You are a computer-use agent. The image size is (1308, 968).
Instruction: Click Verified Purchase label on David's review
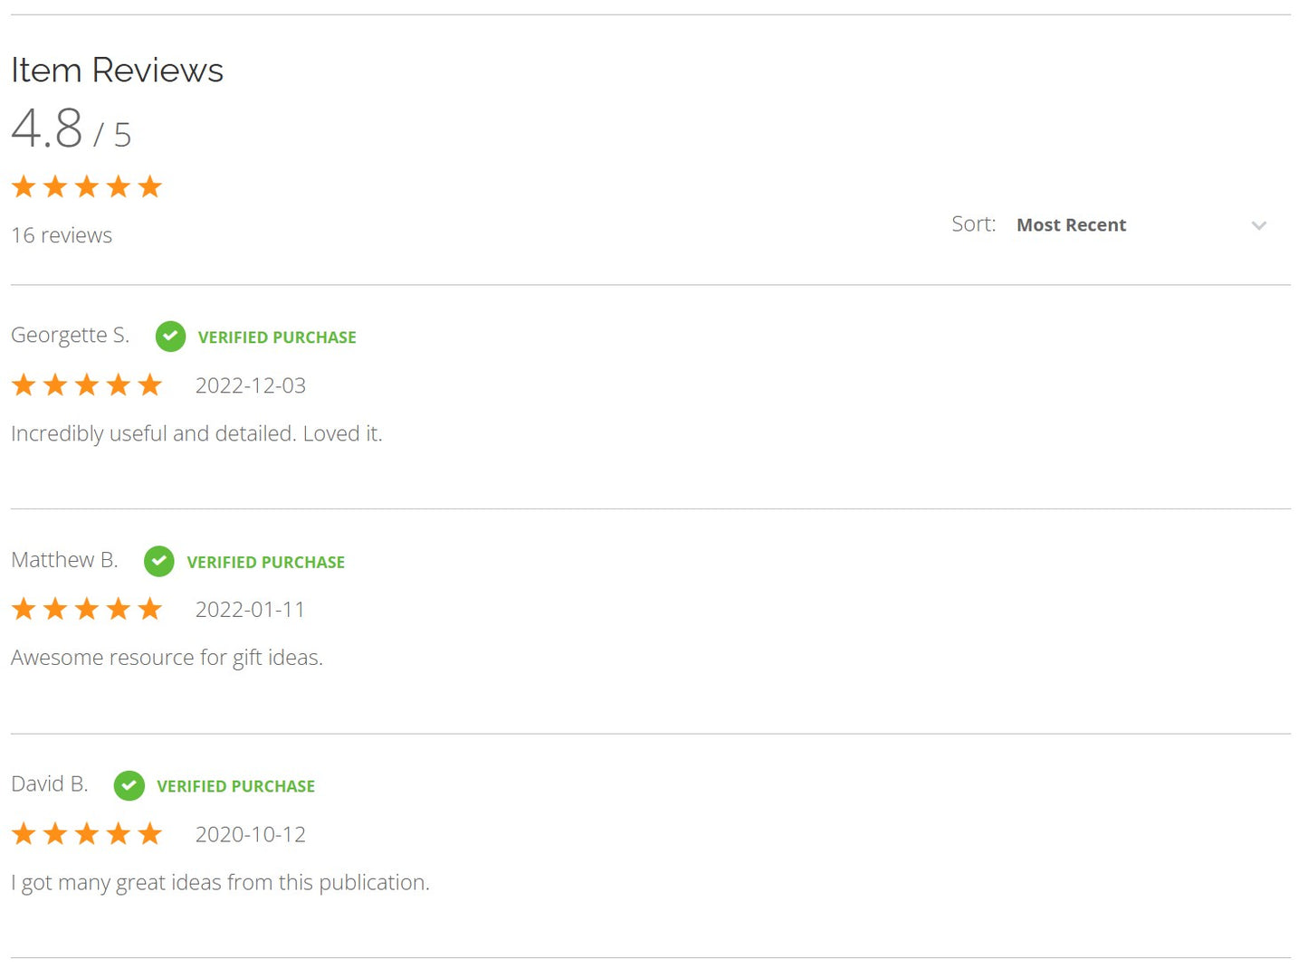pyautogui.click(x=235, y=786)
